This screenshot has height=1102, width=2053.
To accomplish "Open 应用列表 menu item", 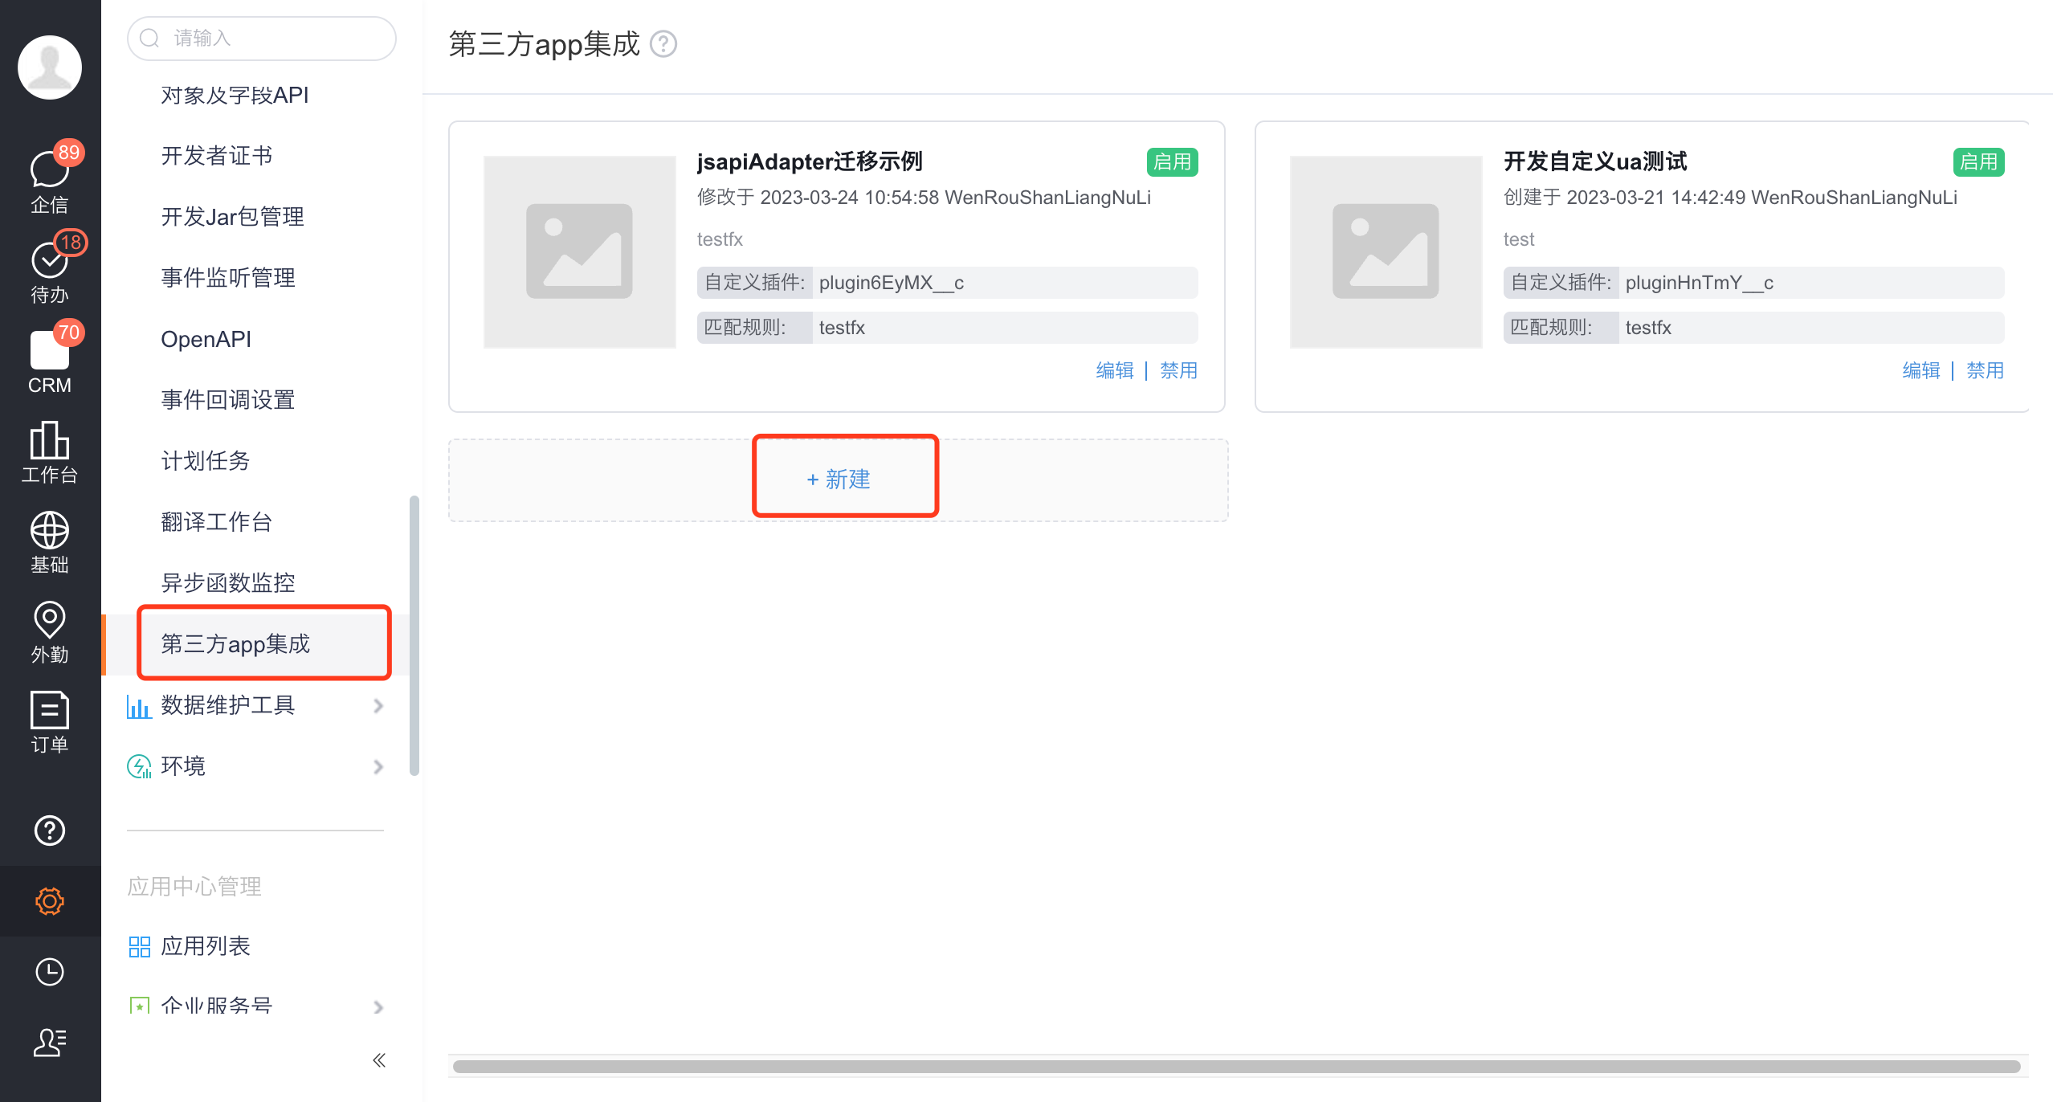I will coord(206,946).
